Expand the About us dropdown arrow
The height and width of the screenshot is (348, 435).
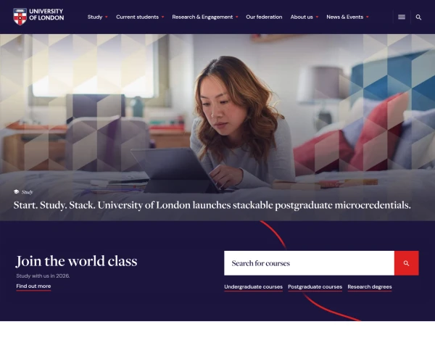coord(317,17)
